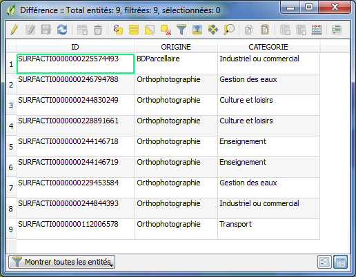
Task: Reload the attribute table
Action: (62, 30)
